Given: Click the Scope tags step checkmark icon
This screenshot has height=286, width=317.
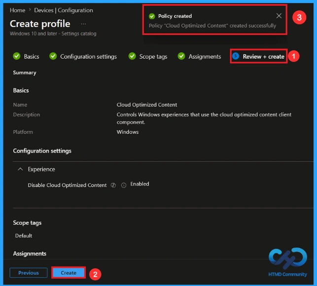Looking at the screenshot, I should click(132, 56).
